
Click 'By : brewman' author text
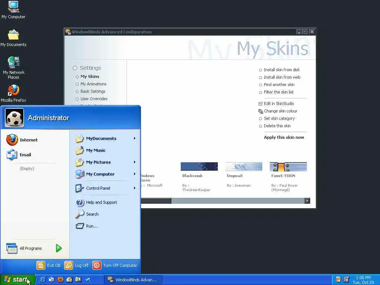(x=239, y=186)
